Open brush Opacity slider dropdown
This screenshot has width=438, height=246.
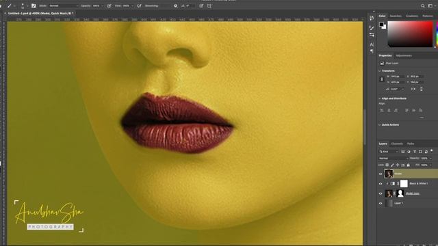pyautogui.click(x=103, y=6)
